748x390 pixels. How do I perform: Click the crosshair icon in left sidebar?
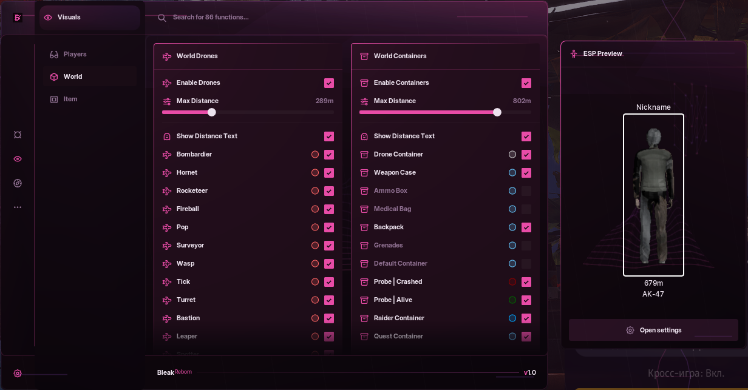18,135
